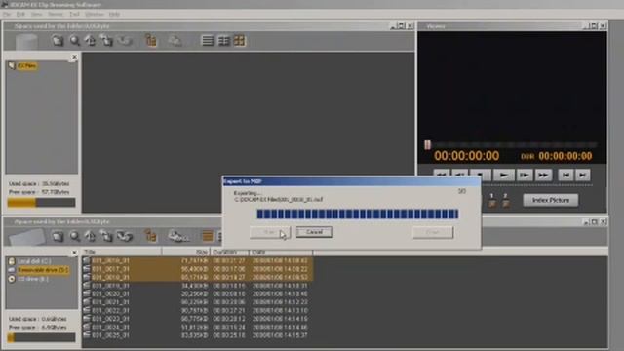
Task: Open the search magnifier in the upper pane
Action: coord(74,41)
